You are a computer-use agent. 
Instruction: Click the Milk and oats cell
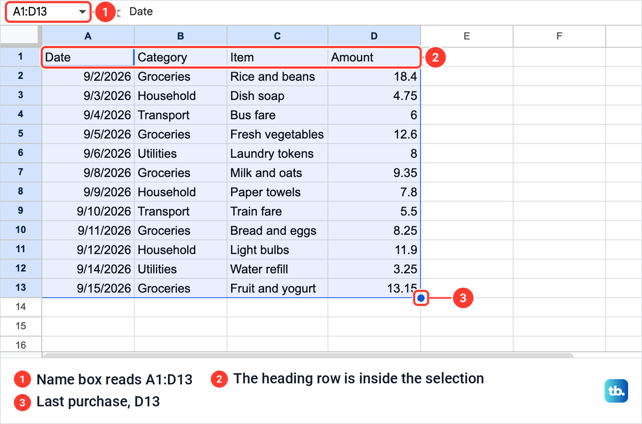pyautogui.click(x=278, y=173)
